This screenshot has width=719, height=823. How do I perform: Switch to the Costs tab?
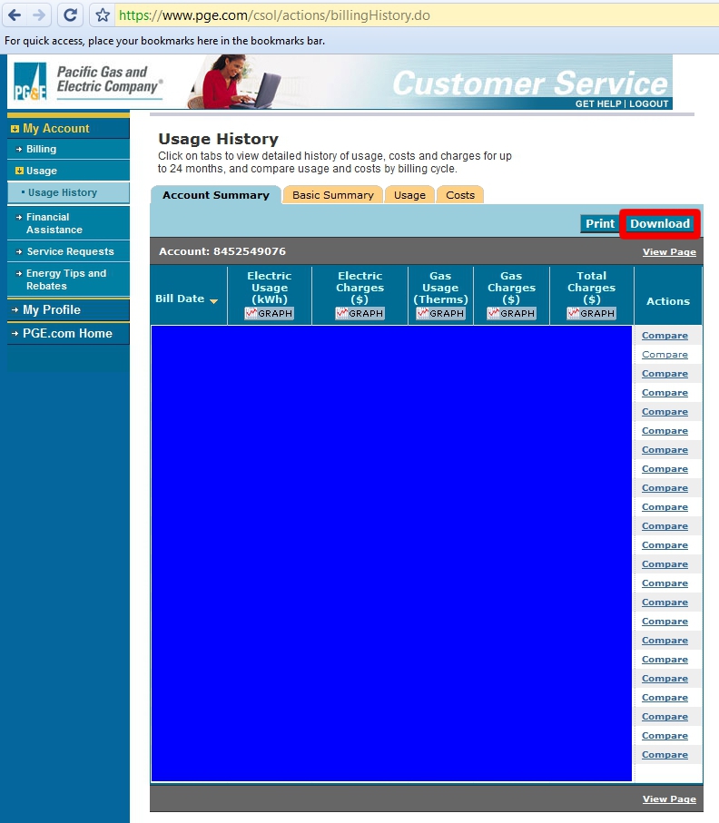point(460,195)
